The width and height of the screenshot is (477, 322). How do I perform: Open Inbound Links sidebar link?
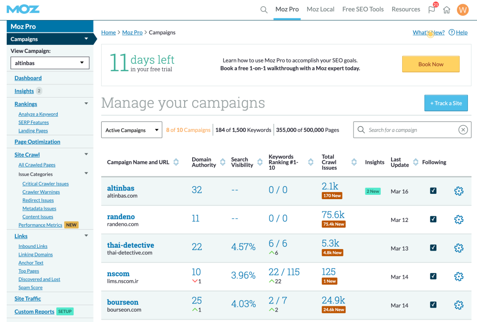[33, 246]
